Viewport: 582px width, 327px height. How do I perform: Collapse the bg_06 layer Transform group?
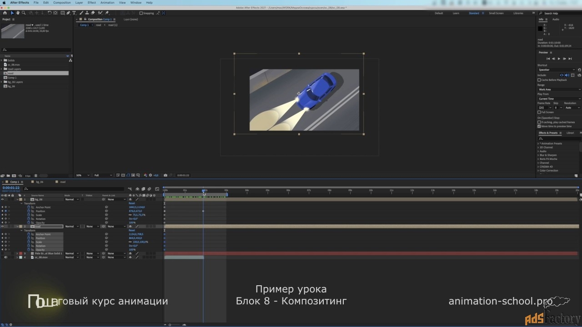pos(21,203)
